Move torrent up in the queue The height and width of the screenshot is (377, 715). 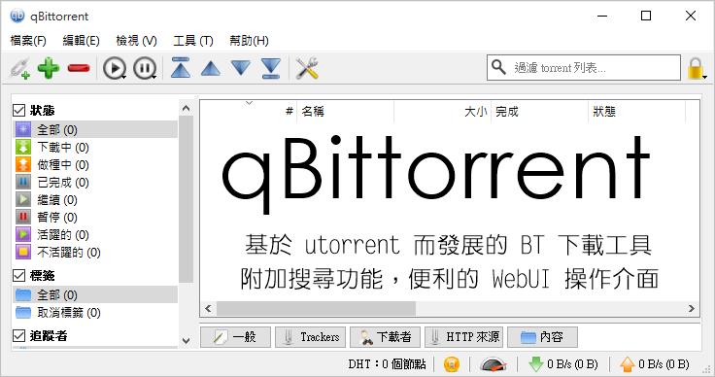click(210, 68)
